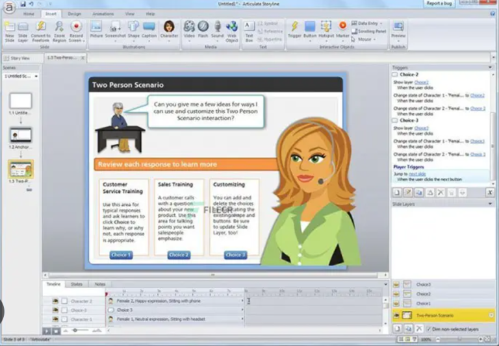The height and width of the screenshot is (346, 499).
Task: Click the timeline zoom slider handle
Action: pos(75,330)
